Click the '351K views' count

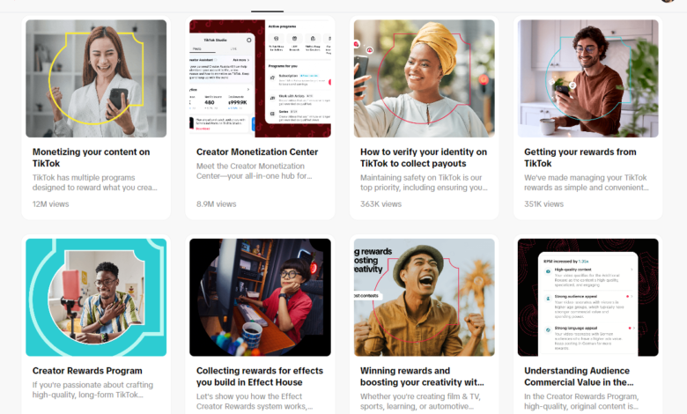point(543,204)
